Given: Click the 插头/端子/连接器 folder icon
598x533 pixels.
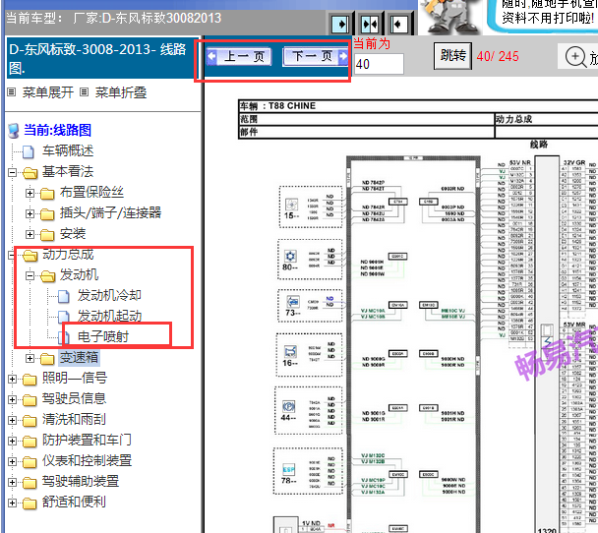Looking at the screenshot, I should pos(47,213).
